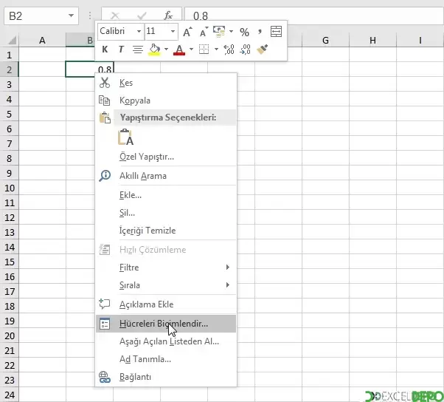Choose Sil... from the context menu
The height and width of the screenshot is (402, 444).
[x=166, y=213]
